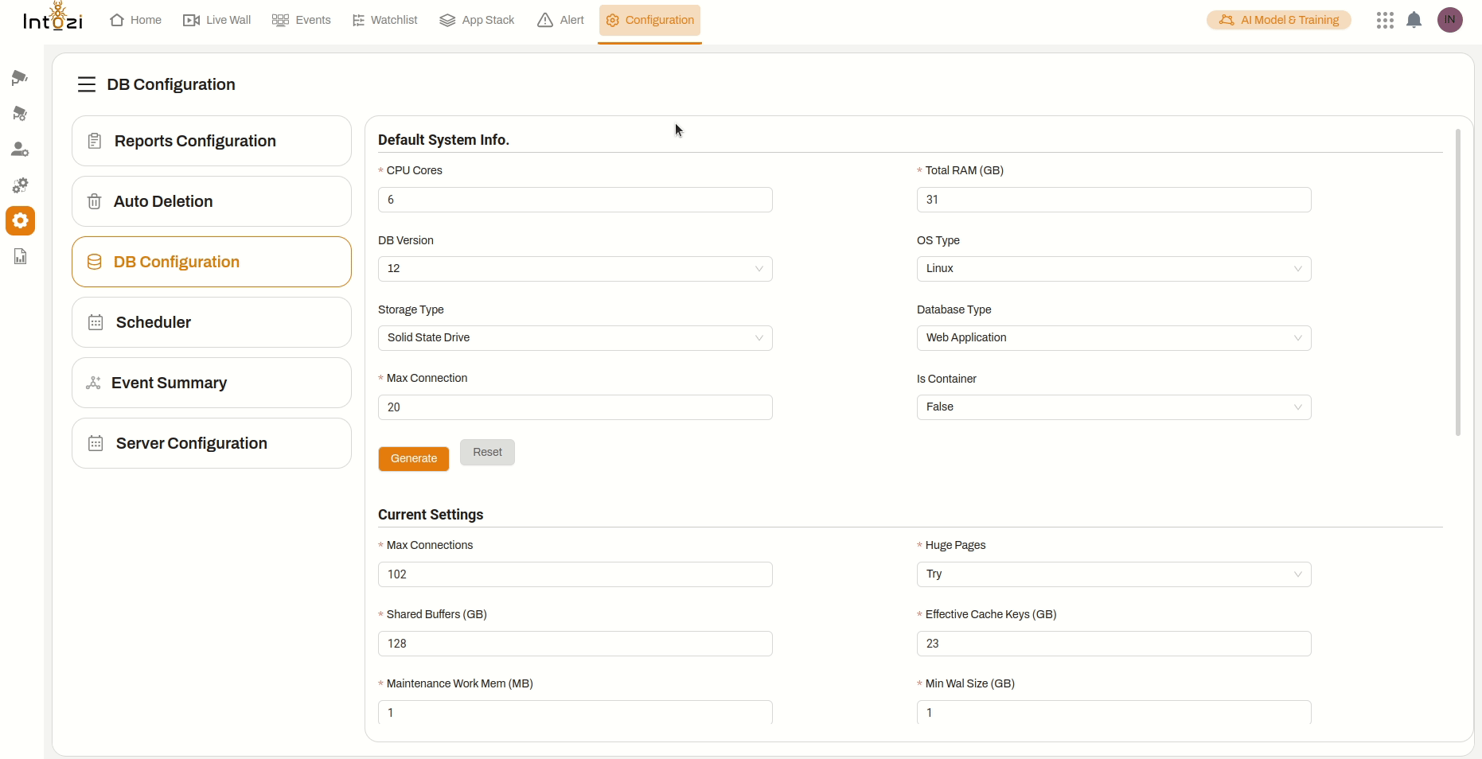This screenshot has width=1482, height=759.
Task: Select Auto Deletion in configuration menu
Action: [x=212, y=201]
